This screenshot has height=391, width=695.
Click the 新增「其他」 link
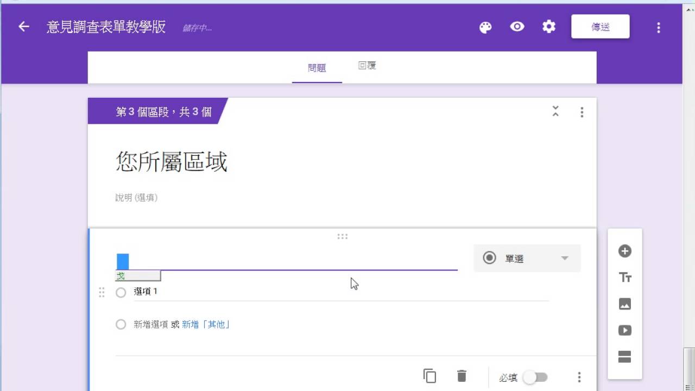[206, 325]
